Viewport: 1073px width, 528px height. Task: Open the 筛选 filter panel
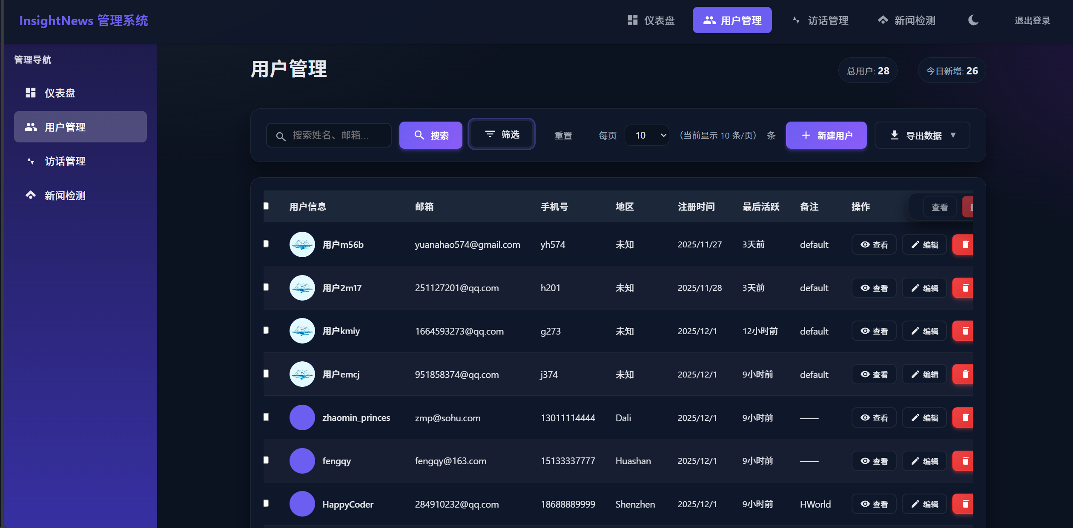tap(502, 134)
